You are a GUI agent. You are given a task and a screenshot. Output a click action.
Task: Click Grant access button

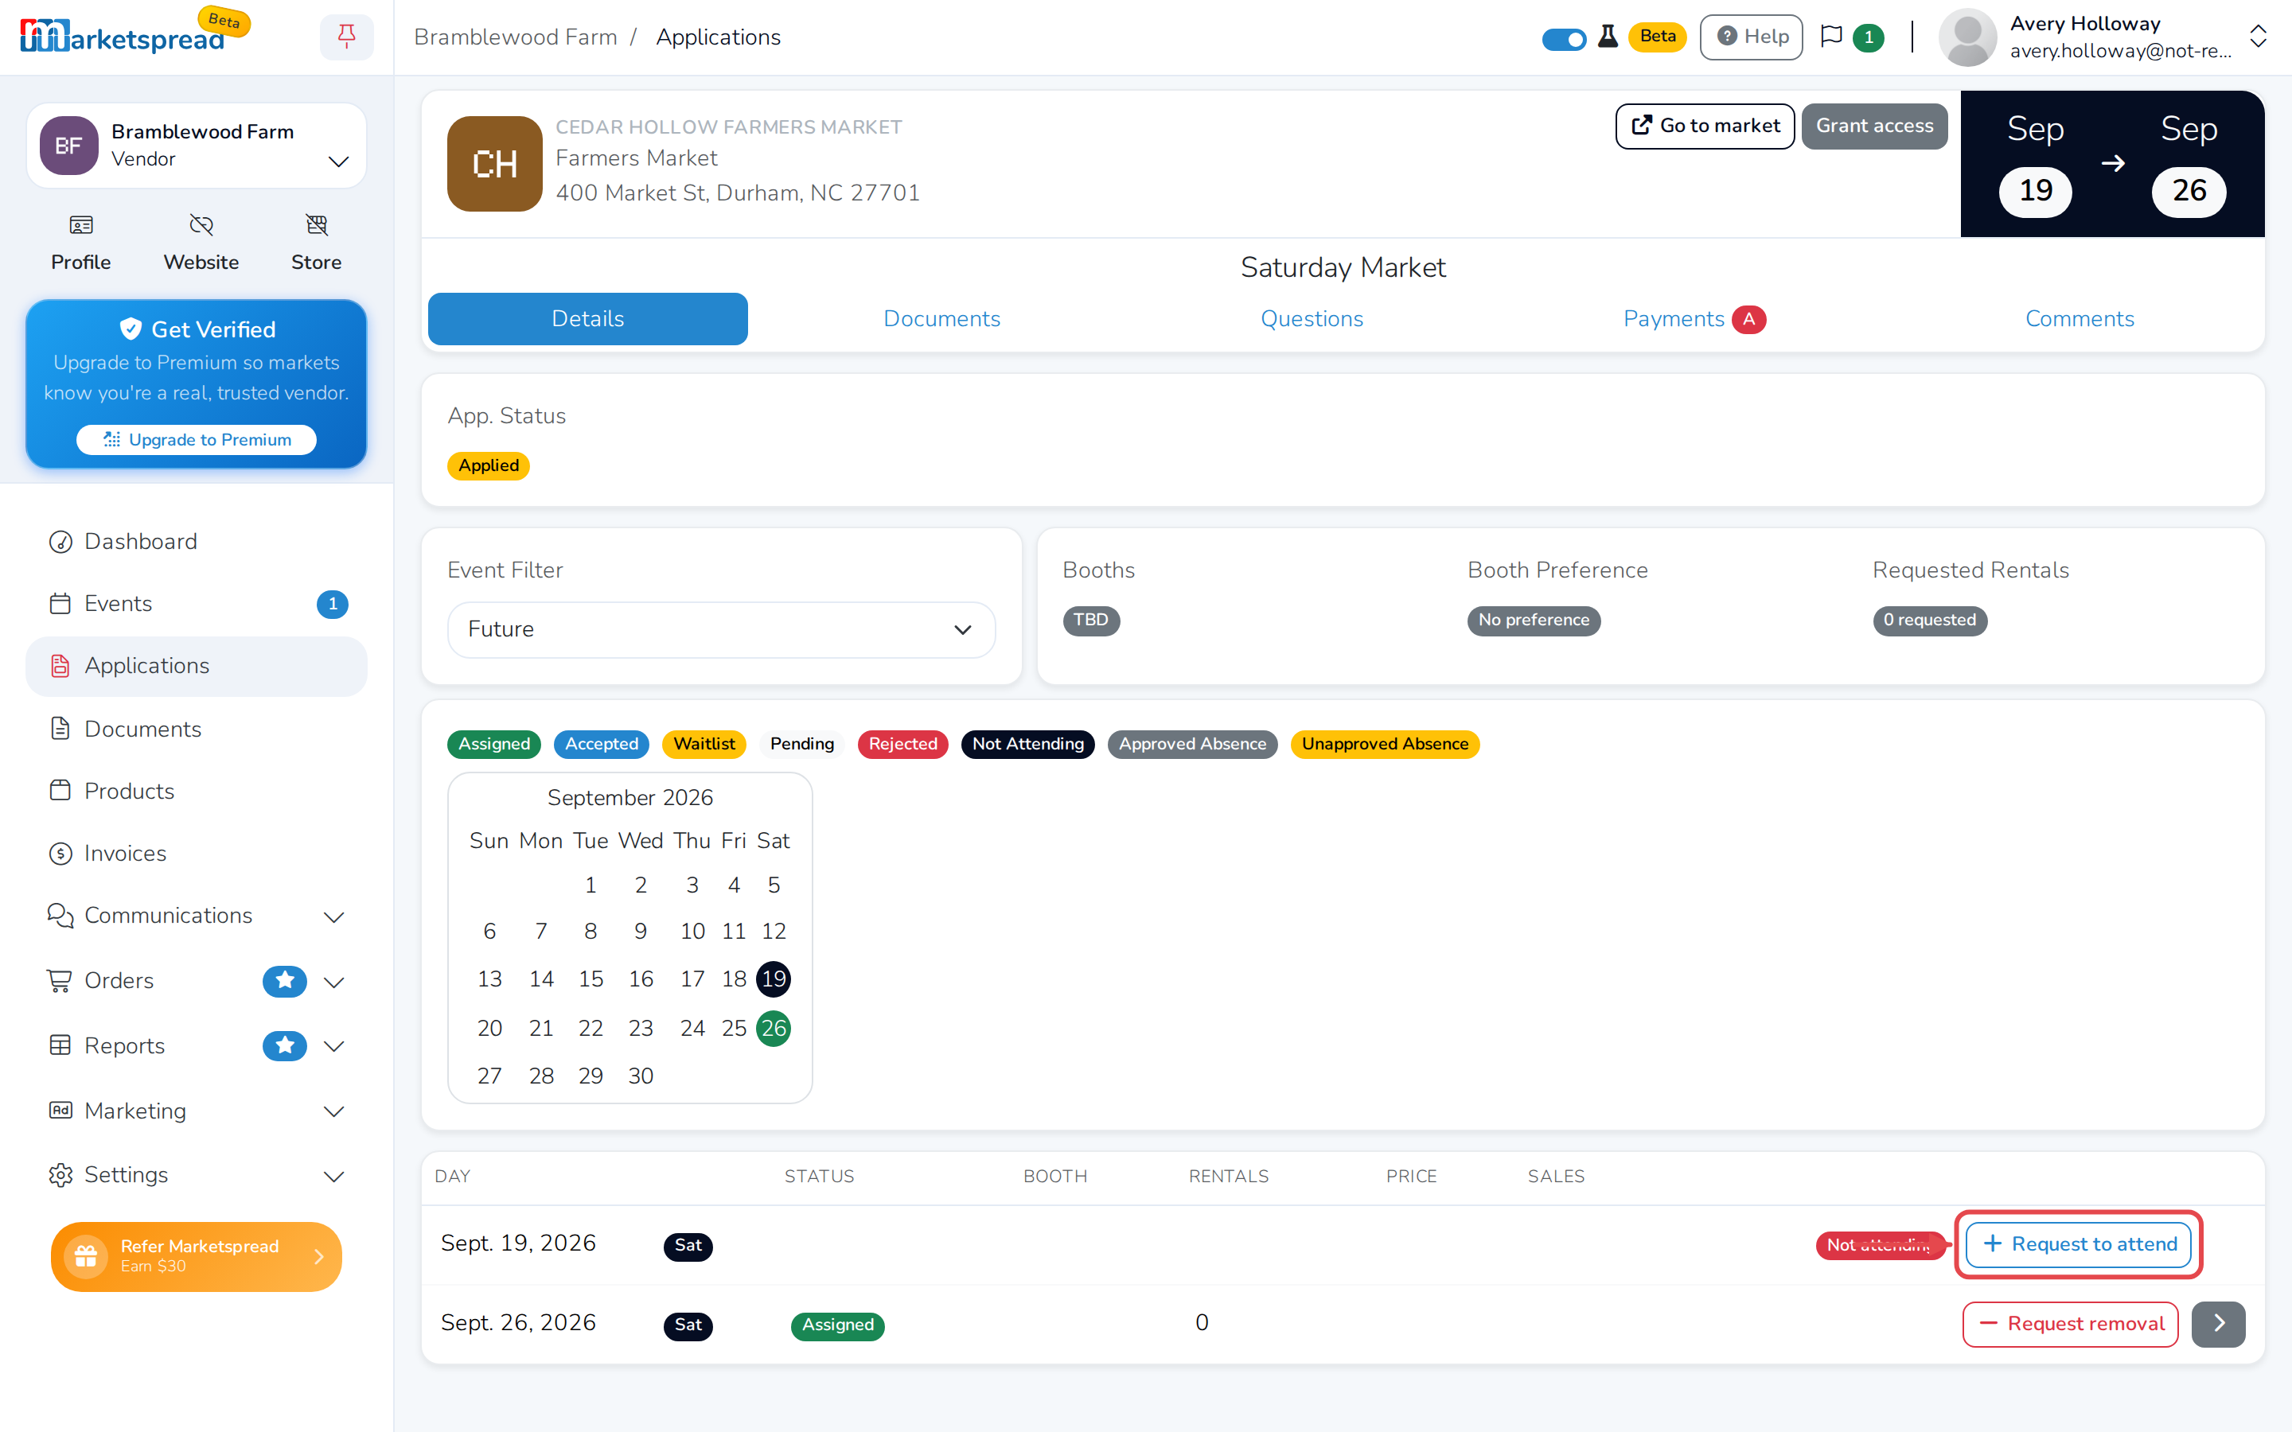1874,126
